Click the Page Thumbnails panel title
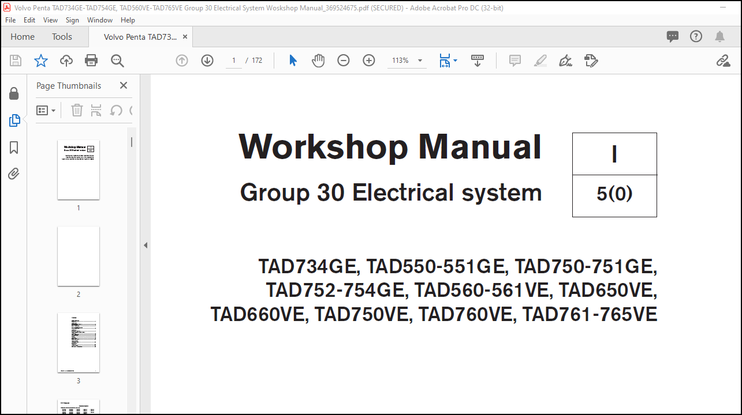This screenshot has height=415, width=742. coord(69,85)
